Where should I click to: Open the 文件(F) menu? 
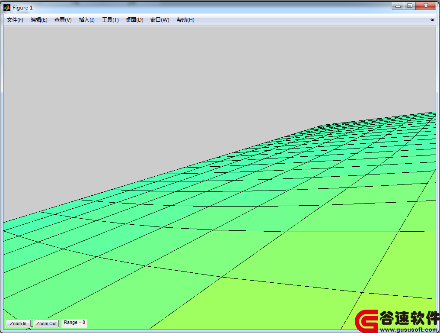click(x=15, y=20)
